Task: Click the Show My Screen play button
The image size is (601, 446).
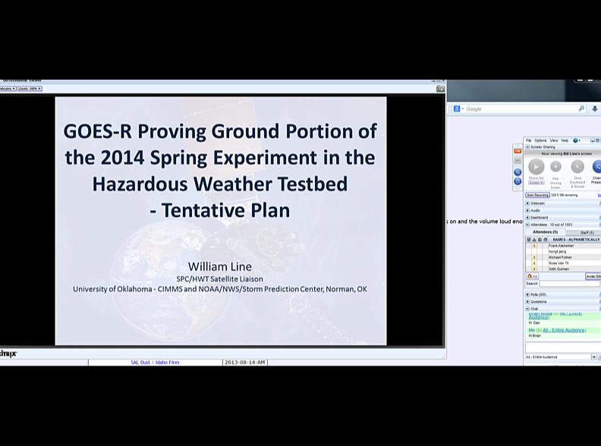Action: (x=536, y=167)
